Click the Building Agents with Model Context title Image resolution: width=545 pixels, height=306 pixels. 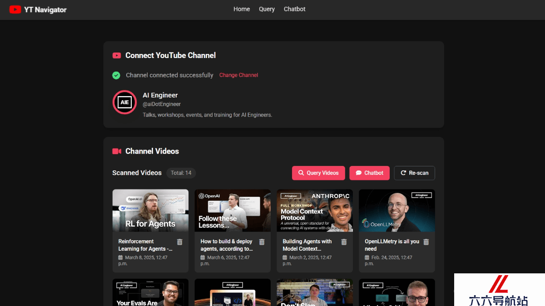pos(307,245)
